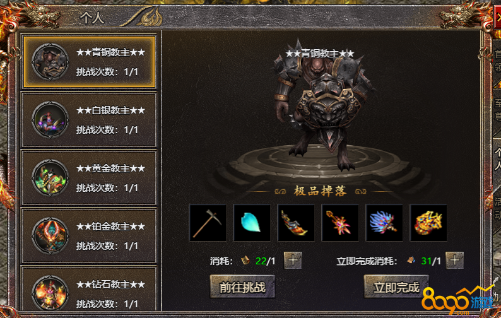Add instant-complete tokens with plus button
The image size is (501, 318).
455,261
